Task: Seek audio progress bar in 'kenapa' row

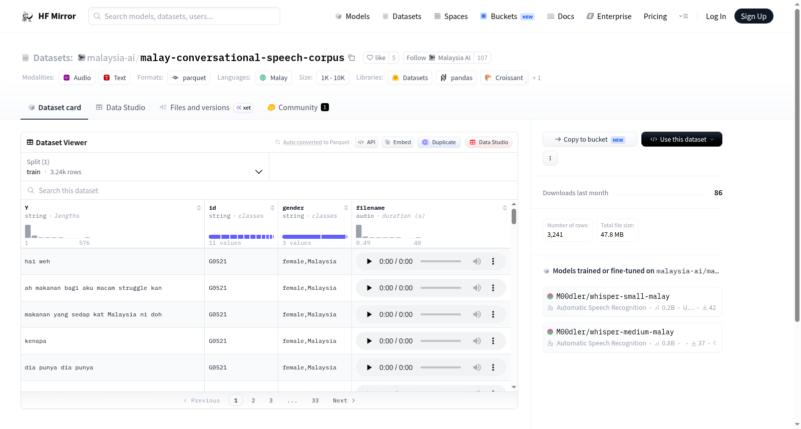Action: pyautogui.click(x=441, y=341)
